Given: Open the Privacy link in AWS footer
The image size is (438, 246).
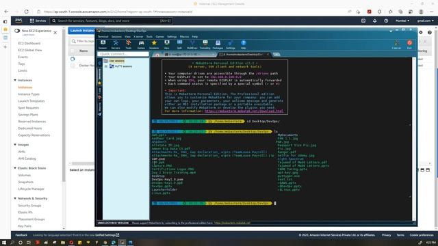Looking at the screenshot, I should click(x=386, y=235).
